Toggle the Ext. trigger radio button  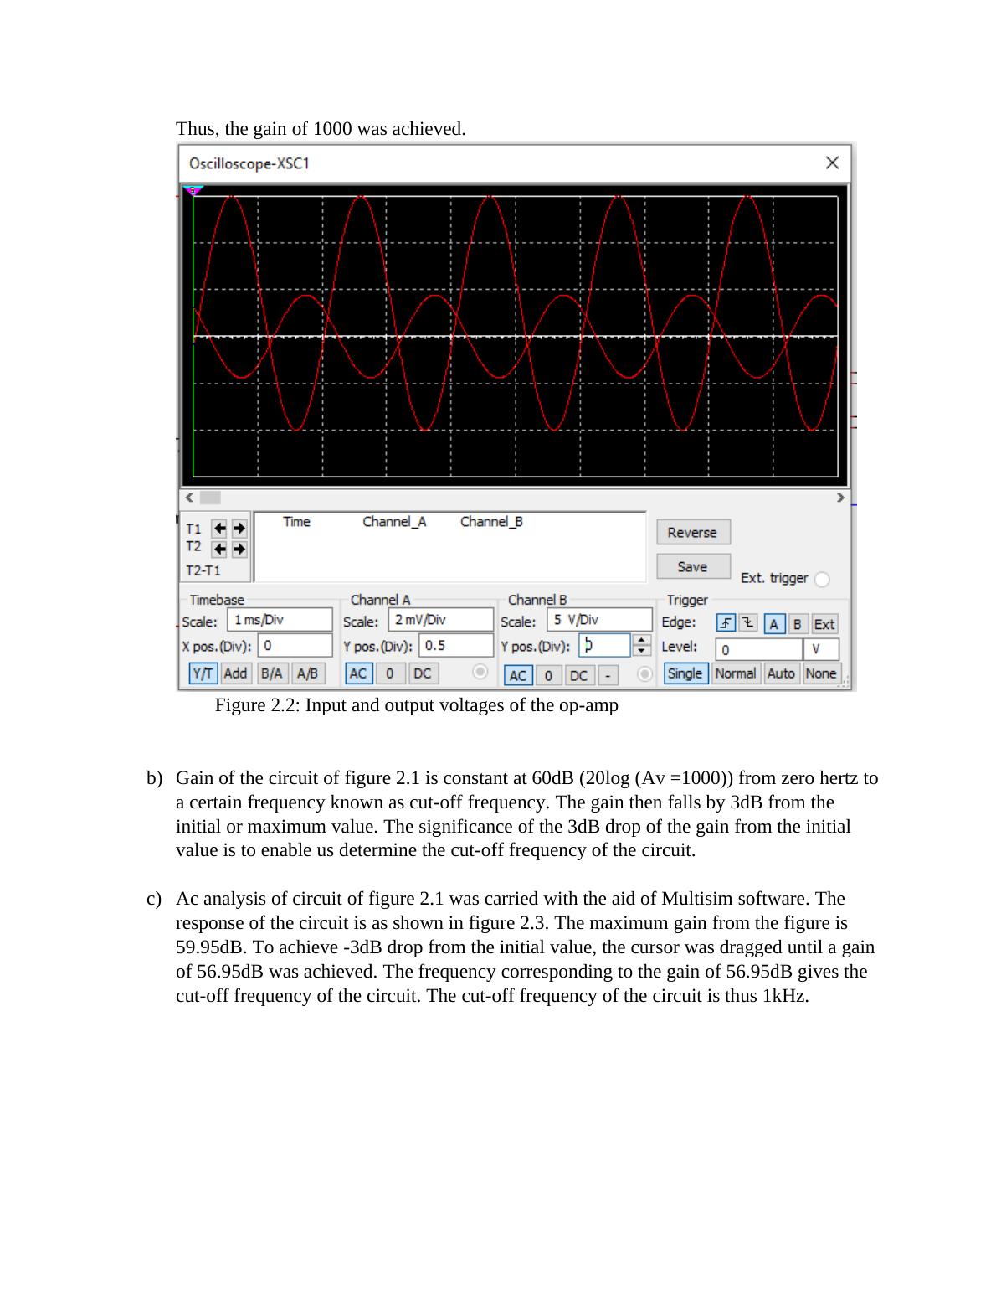[822, 580]
